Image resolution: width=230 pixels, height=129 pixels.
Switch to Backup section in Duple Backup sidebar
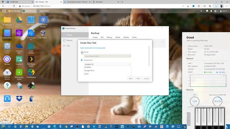tap(75, 35)
